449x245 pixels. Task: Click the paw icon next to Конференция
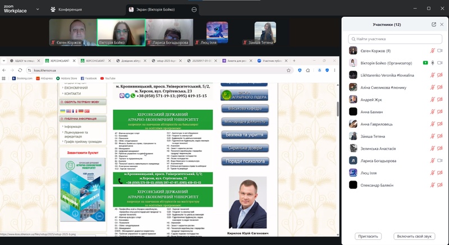53,9
